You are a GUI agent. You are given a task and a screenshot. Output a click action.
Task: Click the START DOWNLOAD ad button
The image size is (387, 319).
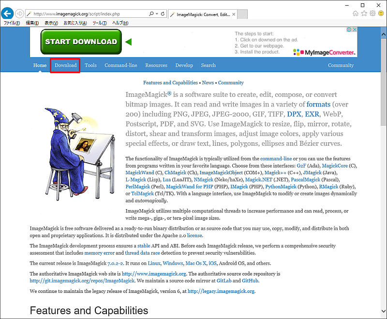(81, 42)
